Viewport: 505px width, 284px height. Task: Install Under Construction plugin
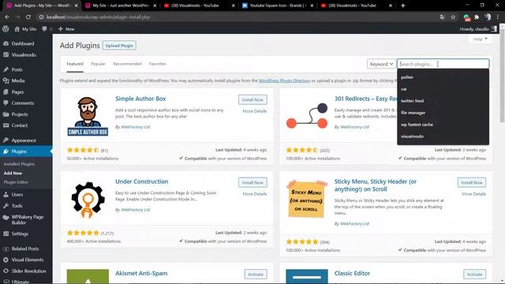click(x=252, y=182)
